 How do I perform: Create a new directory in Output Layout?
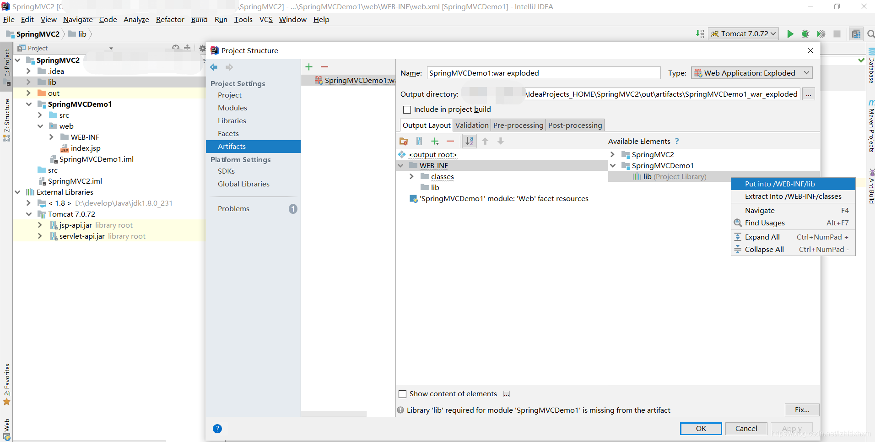point(404,141)
